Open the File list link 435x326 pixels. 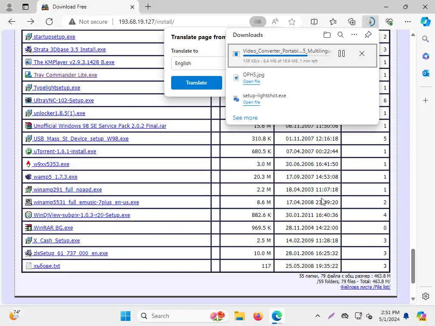tap(365, 287)
